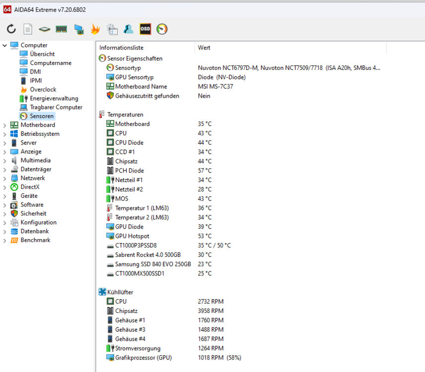This screenshot has width=425, height=372.
Task: Expand the Benchmark category
Action: (4, 240)
